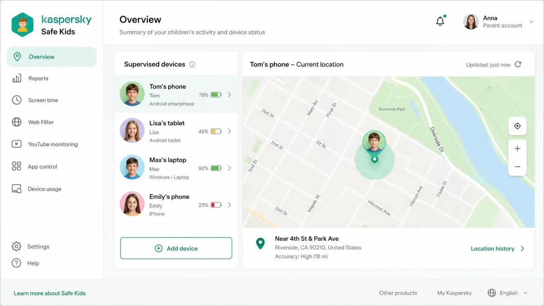
Task: Select Emily's avatar in device list
Action: [x=132, y=204]
